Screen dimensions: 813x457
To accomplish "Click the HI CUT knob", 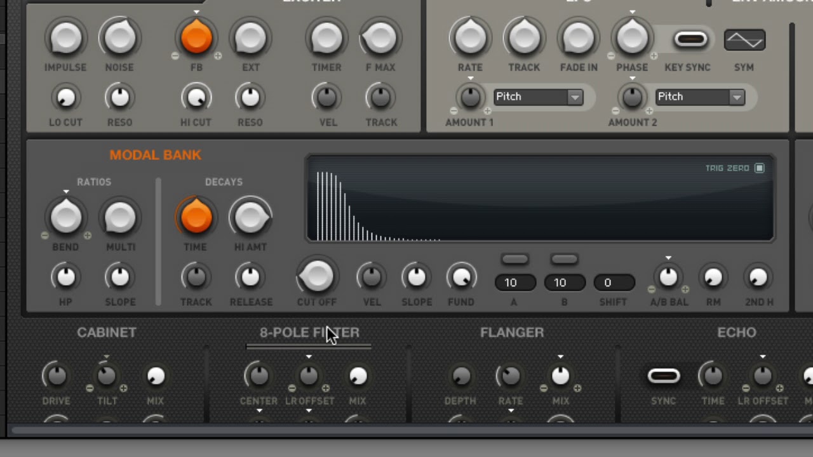I will click(196, 97).
